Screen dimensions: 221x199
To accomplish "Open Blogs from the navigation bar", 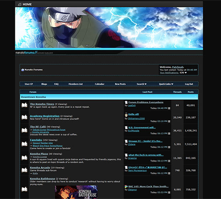I will 44,84.
